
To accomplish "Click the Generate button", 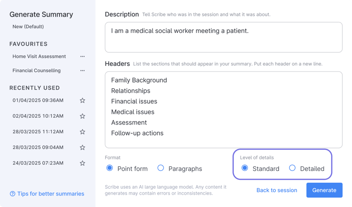I will tap(324, 190).
